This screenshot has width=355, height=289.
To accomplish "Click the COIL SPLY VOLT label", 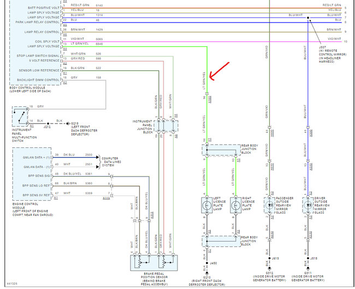I will [47, 41].
